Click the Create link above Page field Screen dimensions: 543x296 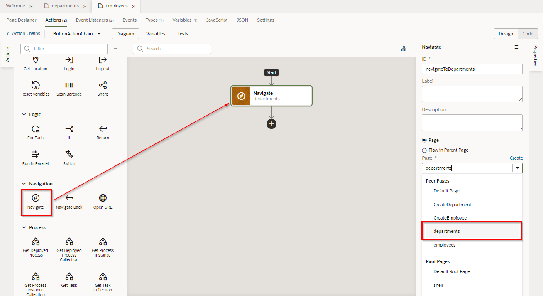click(516, 158)
